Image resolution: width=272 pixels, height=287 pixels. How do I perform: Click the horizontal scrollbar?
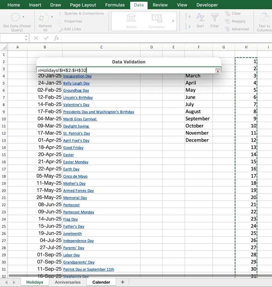pos(140,275)
